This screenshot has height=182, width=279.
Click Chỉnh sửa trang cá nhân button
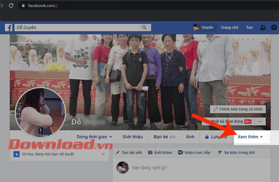(238, 109)
